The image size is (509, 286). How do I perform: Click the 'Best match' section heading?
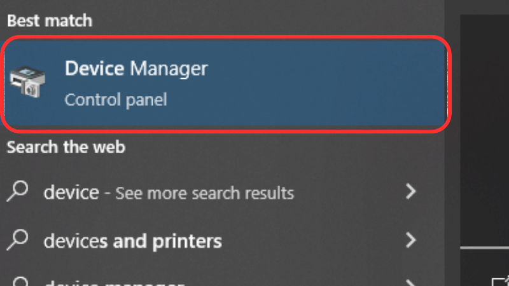pyautogui.click(x=50, y=21)
